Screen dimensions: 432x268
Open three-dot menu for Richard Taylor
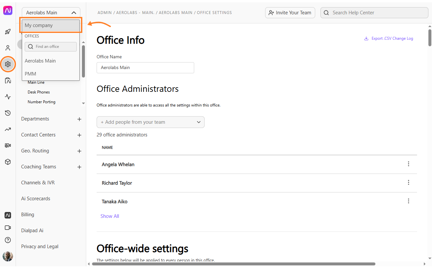click(409, 182)
